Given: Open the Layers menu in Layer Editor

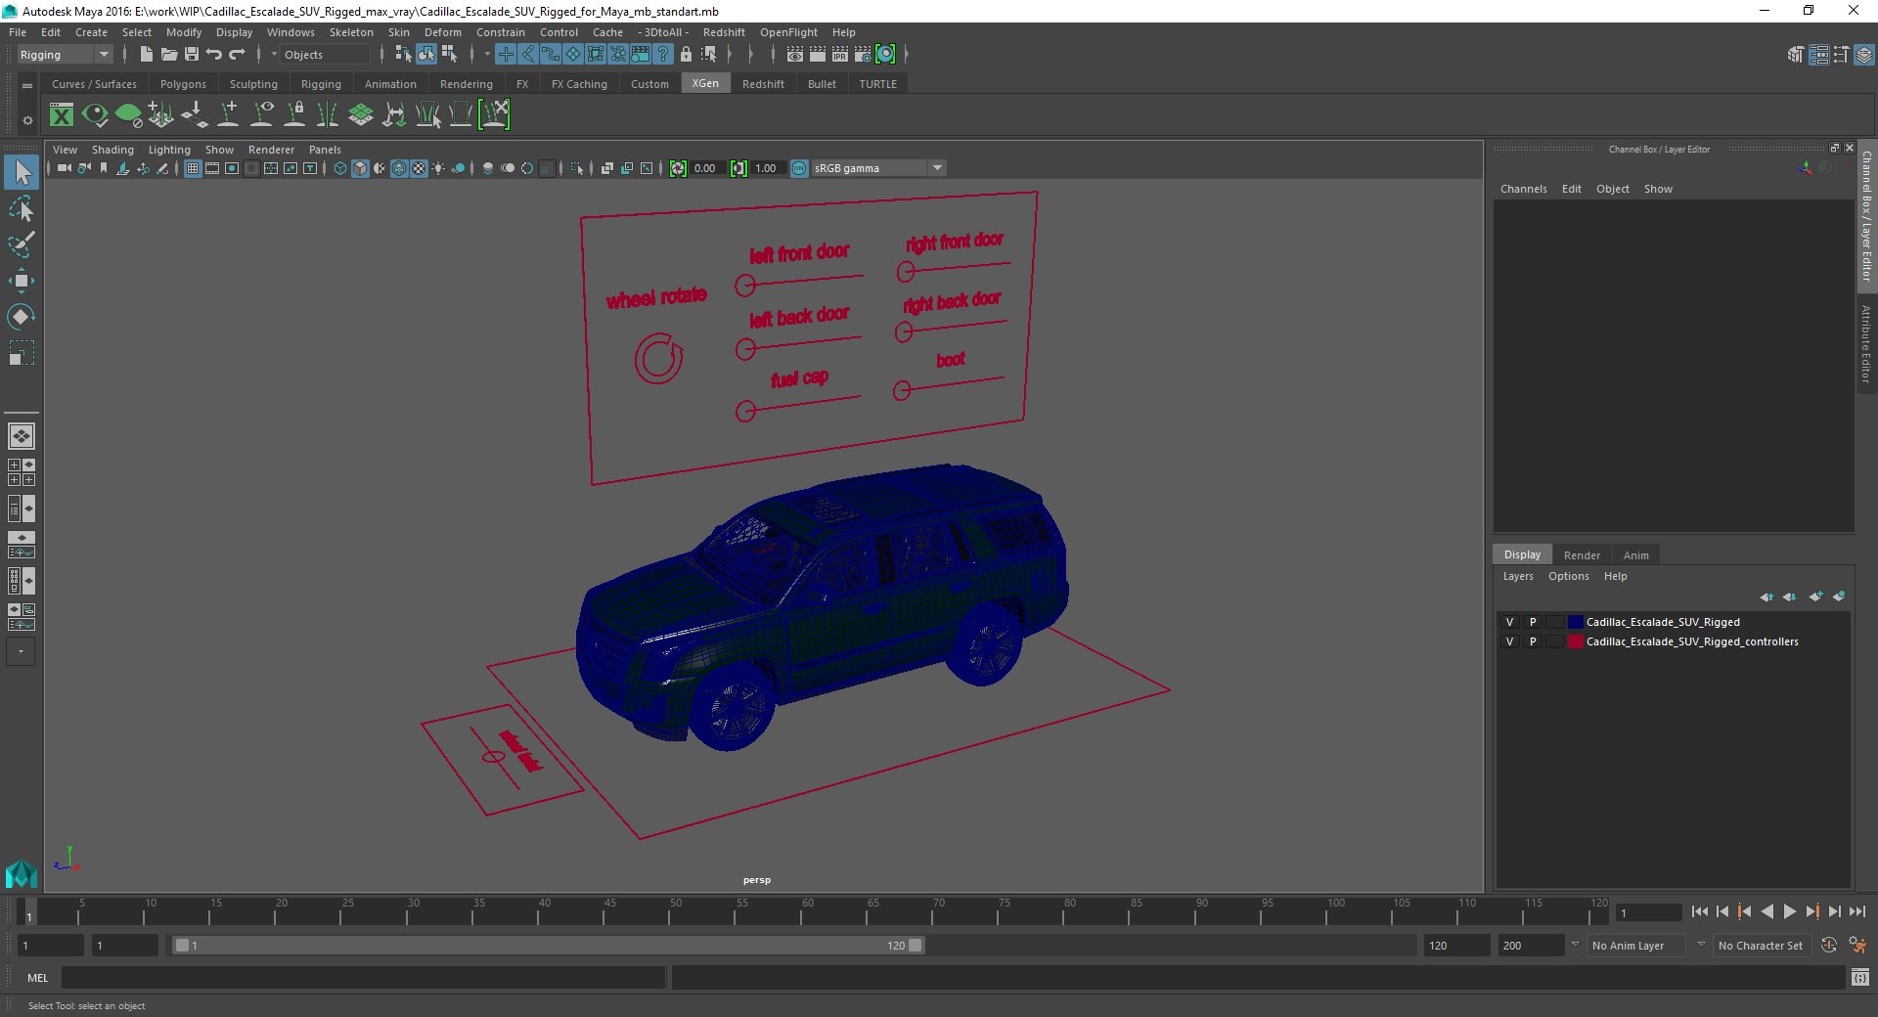Looking at the screenshot, I should tap(1518, 576).
